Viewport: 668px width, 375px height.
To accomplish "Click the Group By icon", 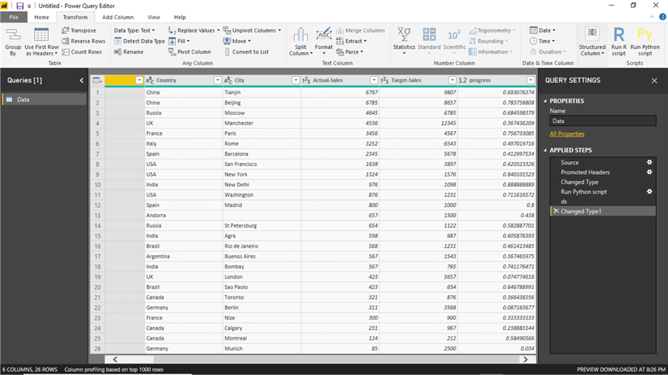I will coord(13,42).
